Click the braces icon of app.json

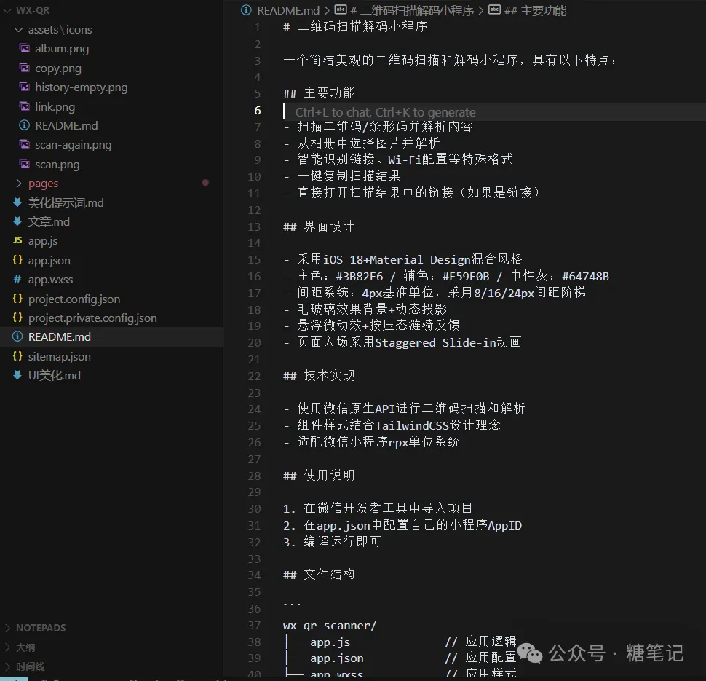click(x=17, y=259)
